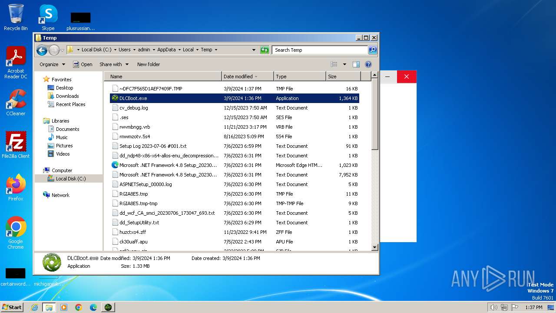Toggle the preview pane icon

pyautogui.click(x=356, y=64)
